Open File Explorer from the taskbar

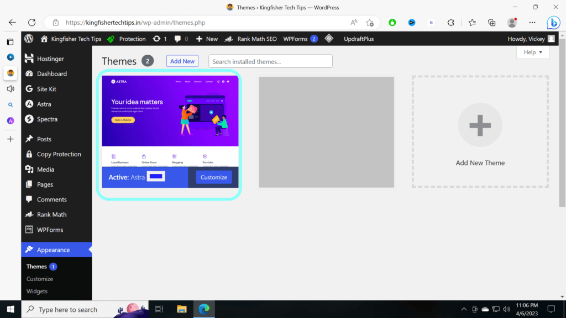point(181,309)
